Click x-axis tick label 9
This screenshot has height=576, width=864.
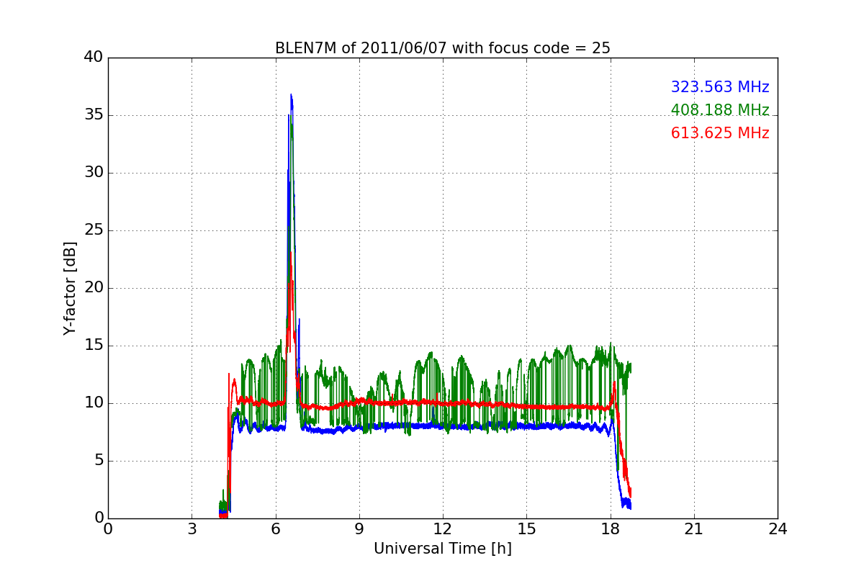[359, 529]
